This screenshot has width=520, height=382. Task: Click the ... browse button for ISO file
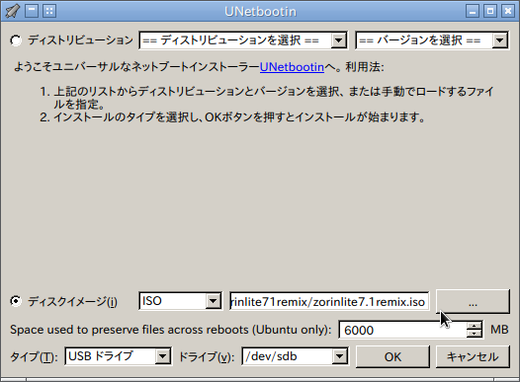[473, 301]
